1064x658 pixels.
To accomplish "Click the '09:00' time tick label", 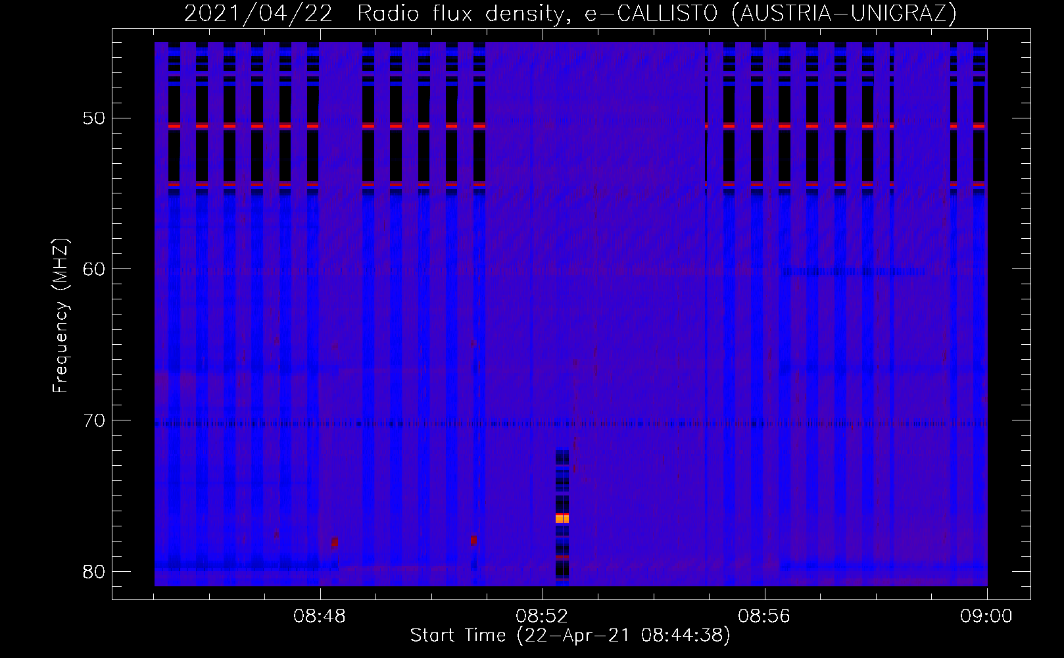I will tap(987, 617).
